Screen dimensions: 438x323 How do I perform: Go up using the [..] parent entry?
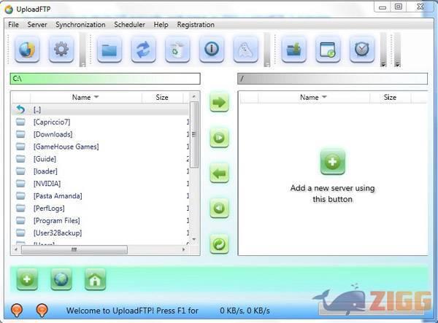point(36,109)
